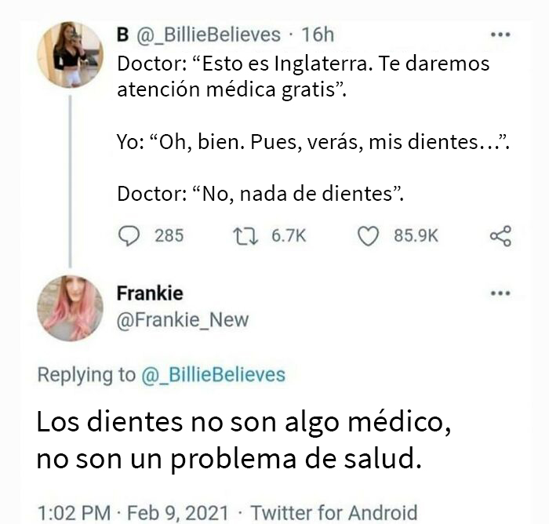Click the Twitter for Android source link
The height and width of the screenshot is (524, 549).
click(x=333, y=513)
